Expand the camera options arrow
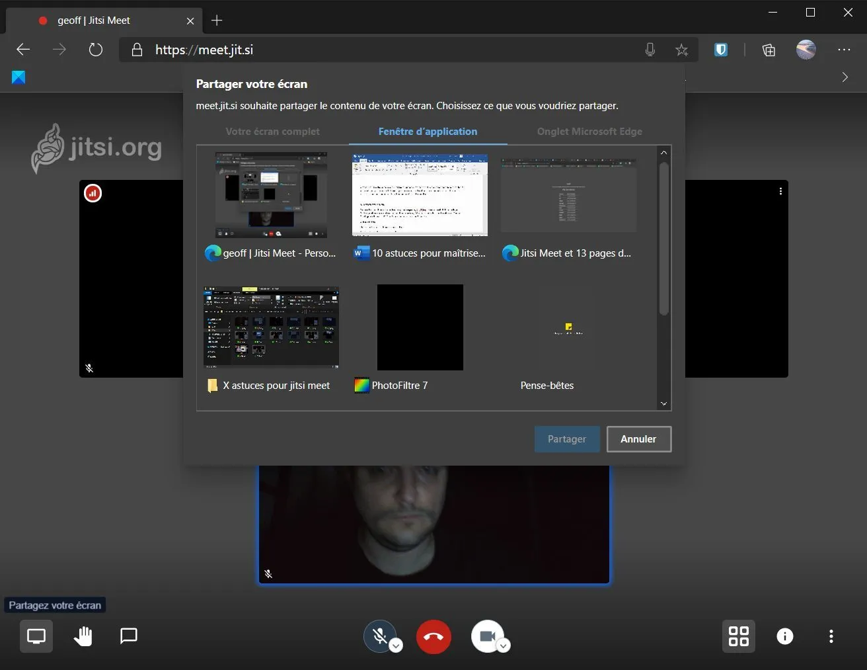 [504, 646]
